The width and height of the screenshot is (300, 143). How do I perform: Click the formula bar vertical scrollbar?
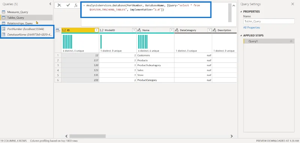229,13
